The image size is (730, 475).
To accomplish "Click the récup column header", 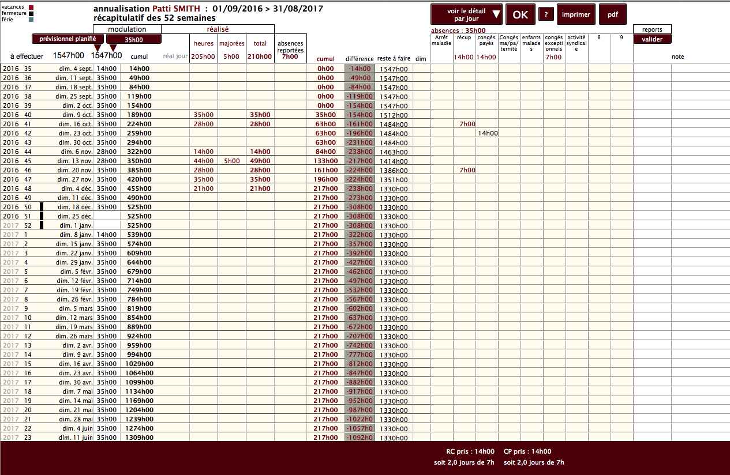I will pyautogui.click(x=464, y=38).
